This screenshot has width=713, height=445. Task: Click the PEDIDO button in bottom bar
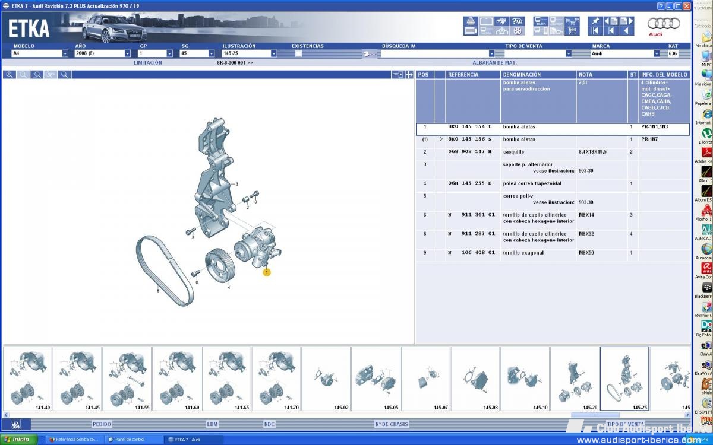(102, 424)
